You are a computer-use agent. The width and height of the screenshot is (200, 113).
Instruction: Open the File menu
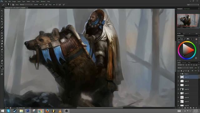6,1
